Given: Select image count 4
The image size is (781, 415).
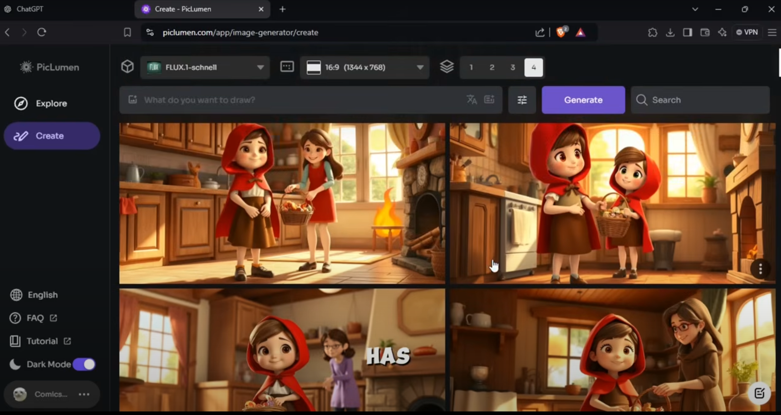Looking at the screenshot, I should 533,67.
